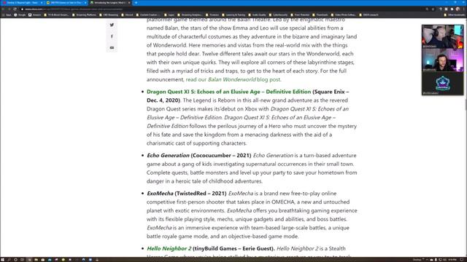
Task: Open the Hello Neighbor 2 link
Action: pyautogui.click(x=169, y=249)
